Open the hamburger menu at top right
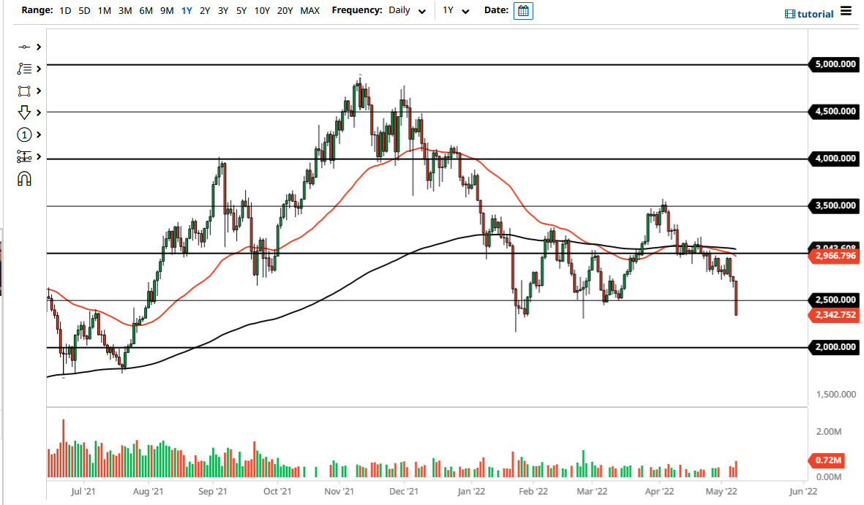Viewport: 864px width, 505px height. 846,11
